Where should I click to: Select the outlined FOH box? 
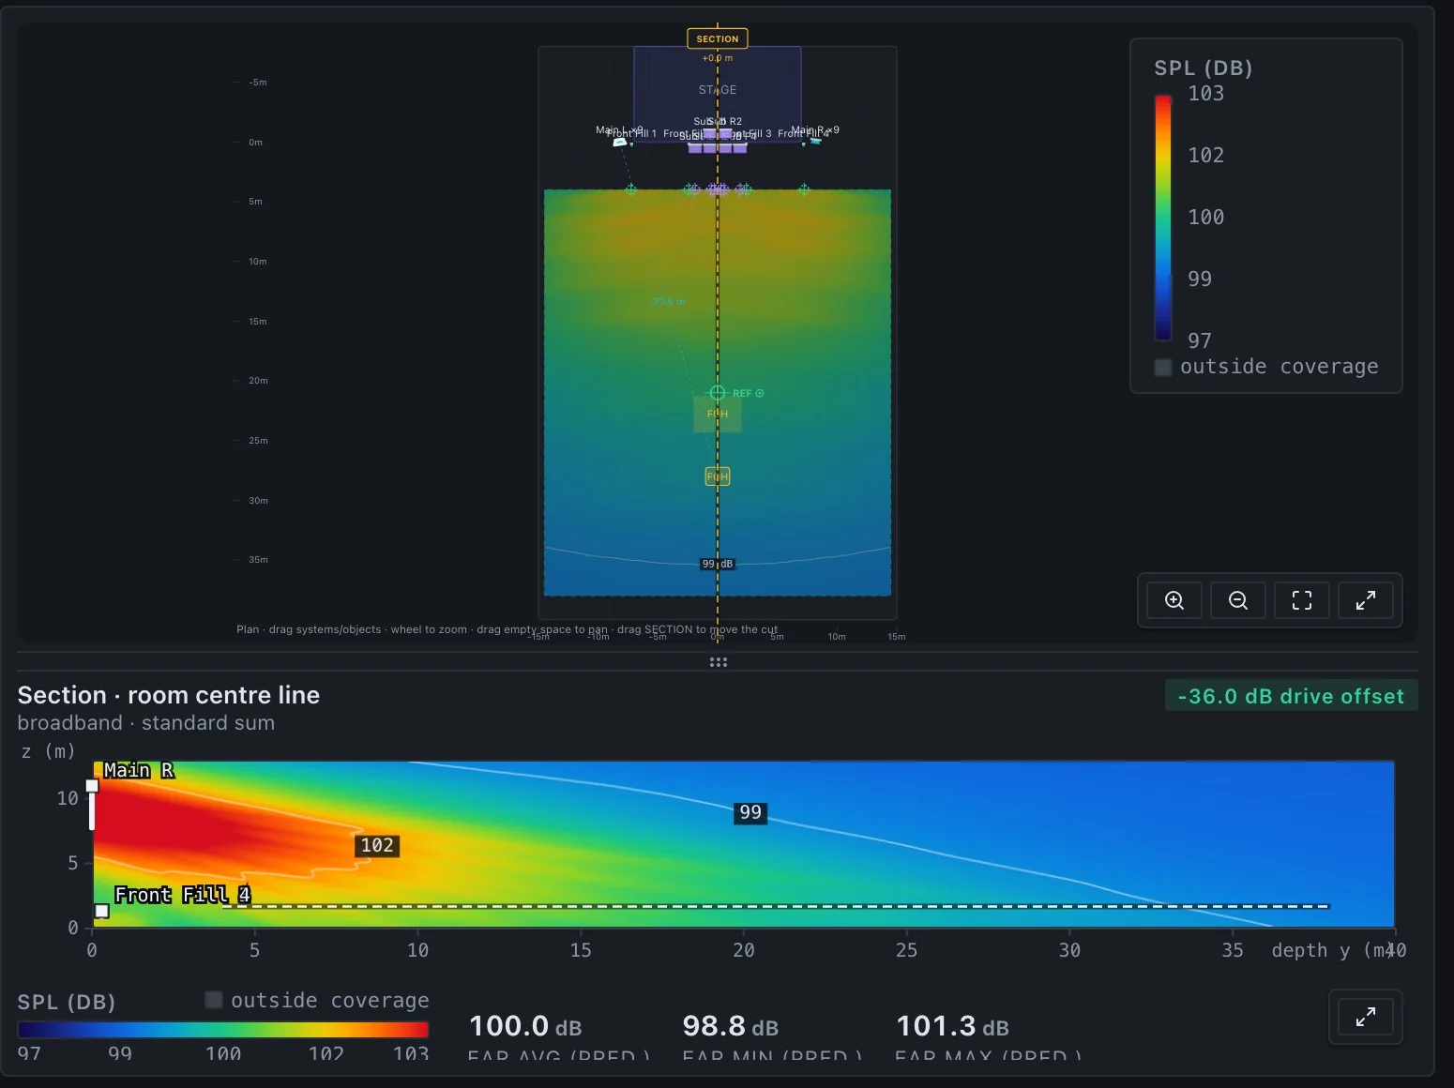(718, 476)
